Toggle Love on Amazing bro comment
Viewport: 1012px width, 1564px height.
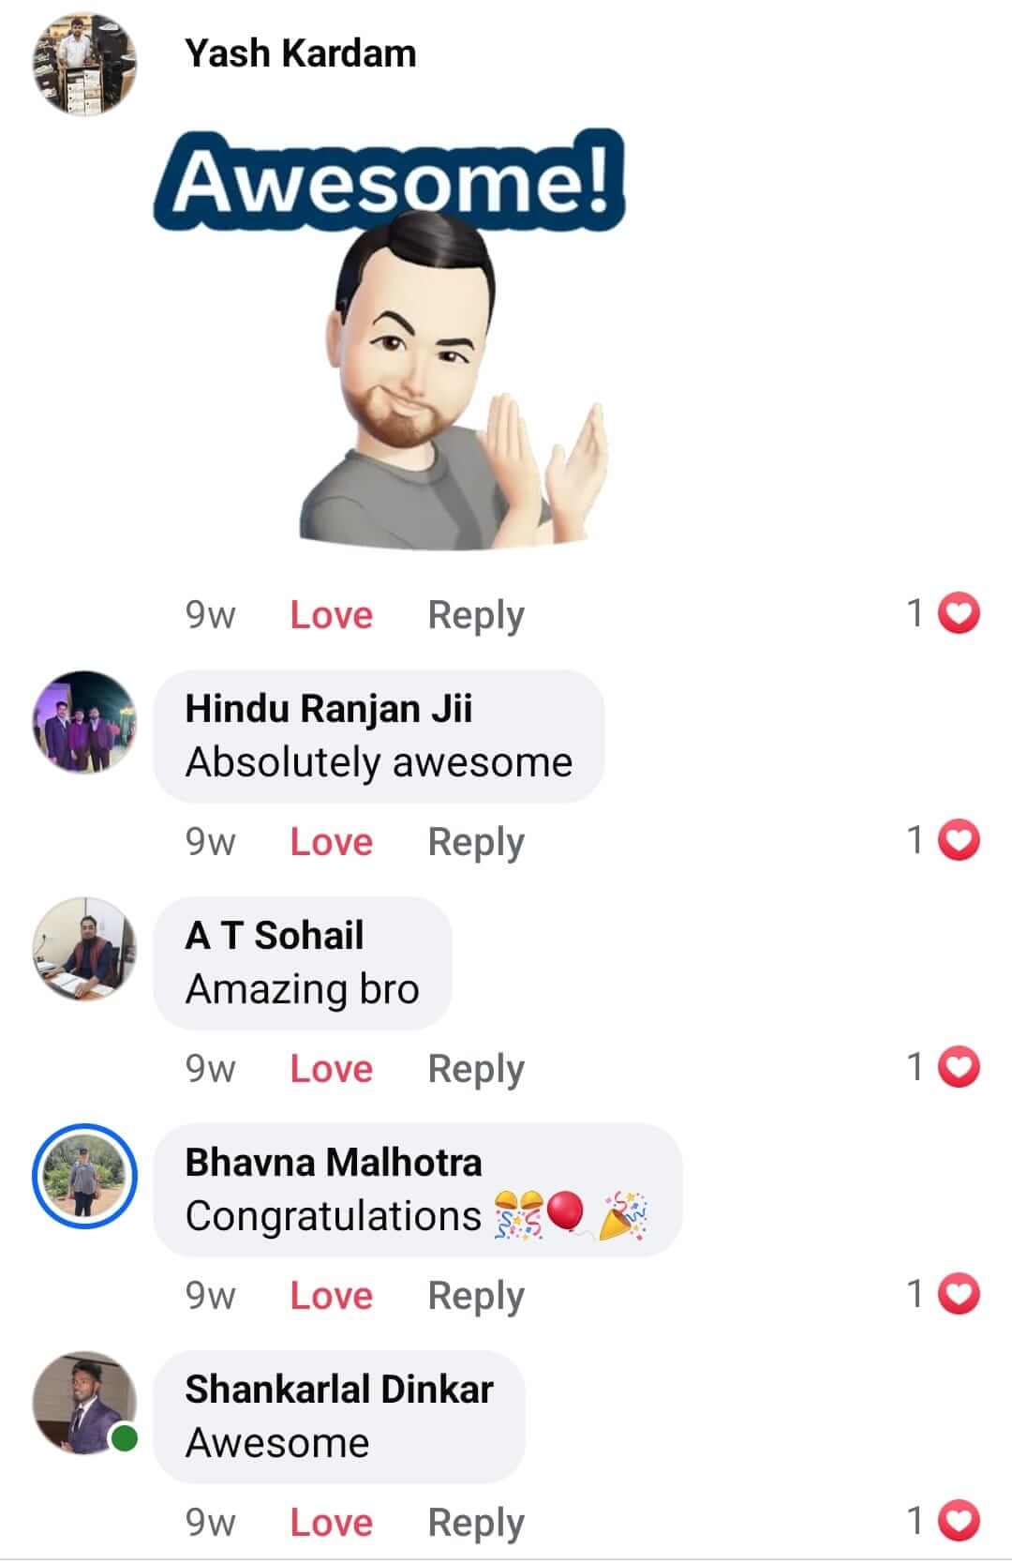[332, 1069]
